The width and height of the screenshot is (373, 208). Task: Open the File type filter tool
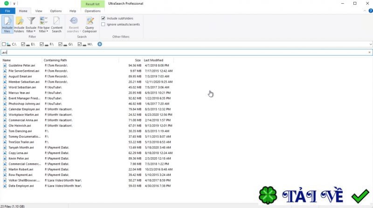43,25
